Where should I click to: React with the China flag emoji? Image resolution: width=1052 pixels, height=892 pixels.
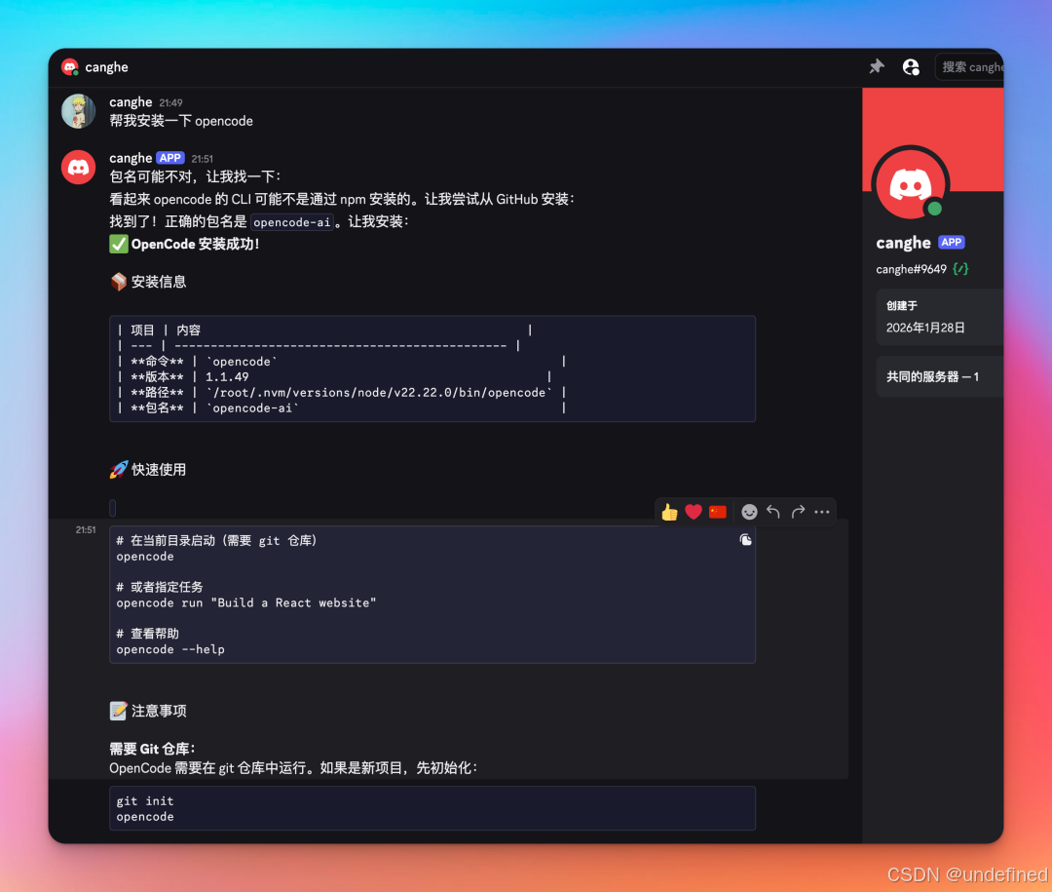point(718,511)
